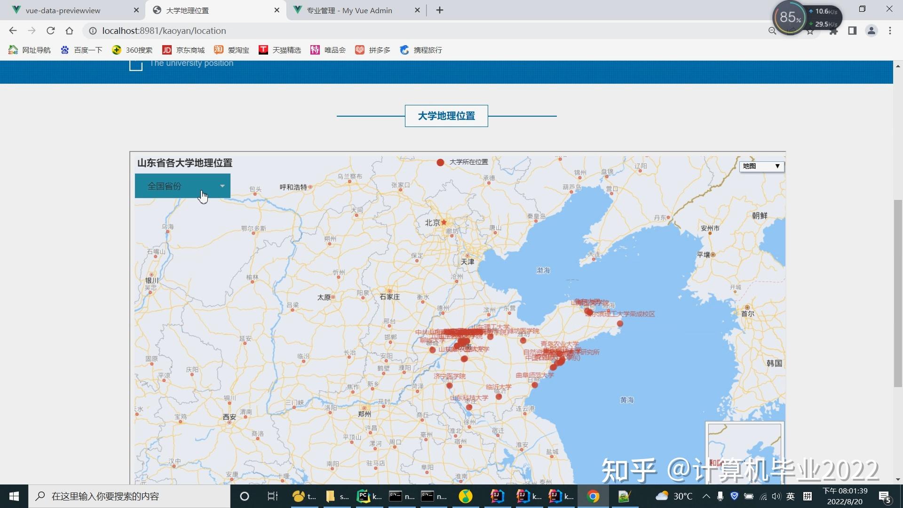Open the 360搜索 bookmark
The width and height of the screenshot is (903, 508).
coord(132,50)
